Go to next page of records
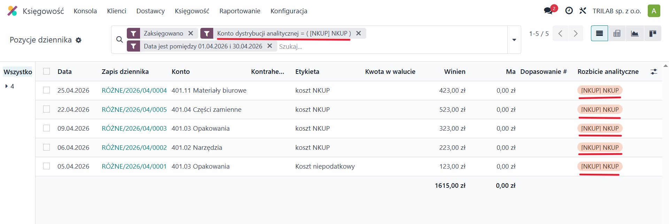 [x=576, y=33]
